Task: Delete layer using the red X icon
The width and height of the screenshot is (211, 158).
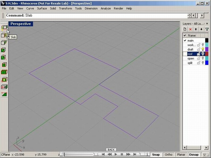Action: coord(191,29)
